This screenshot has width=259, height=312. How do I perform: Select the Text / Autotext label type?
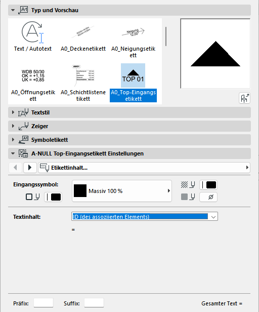[x=32, y=36]
